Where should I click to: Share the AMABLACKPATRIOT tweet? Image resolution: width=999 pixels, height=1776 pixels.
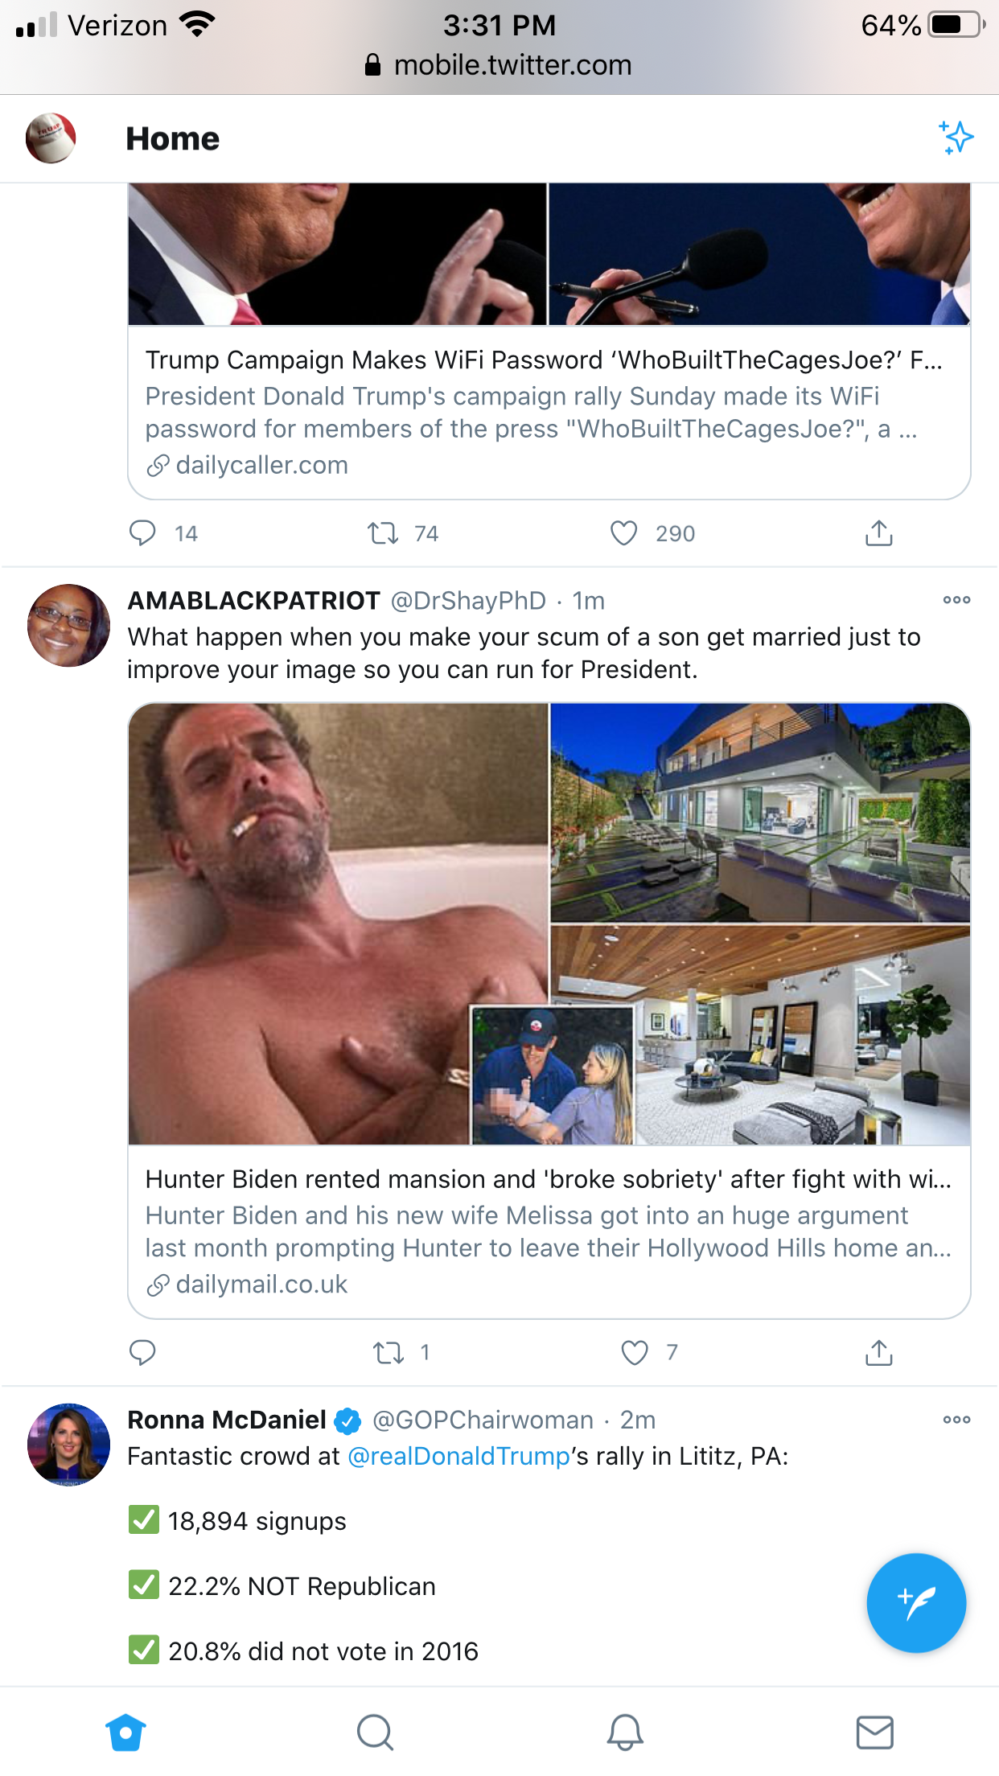879,1353
